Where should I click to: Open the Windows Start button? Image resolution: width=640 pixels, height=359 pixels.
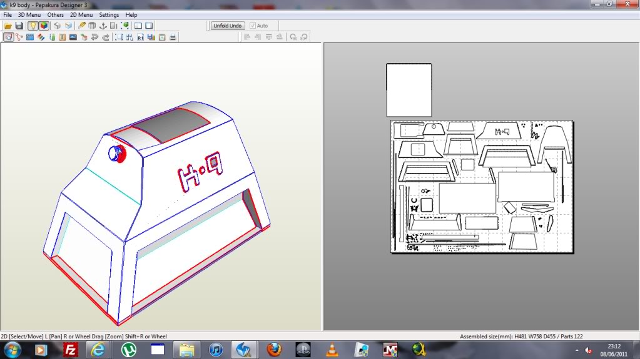click(13, 350)
